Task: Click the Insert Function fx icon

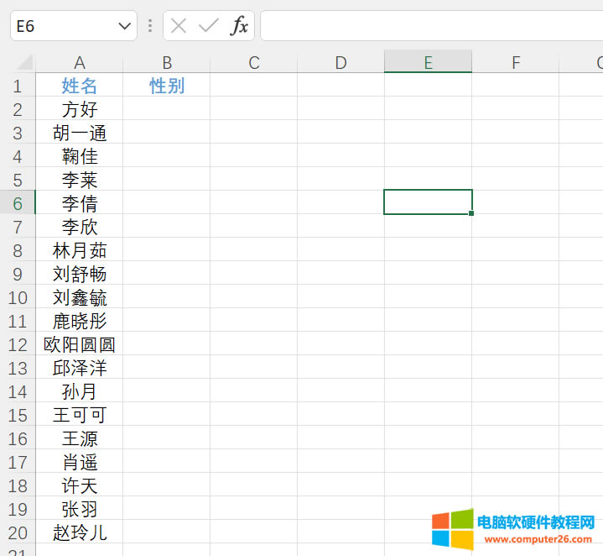Action: tap(240, 26)
